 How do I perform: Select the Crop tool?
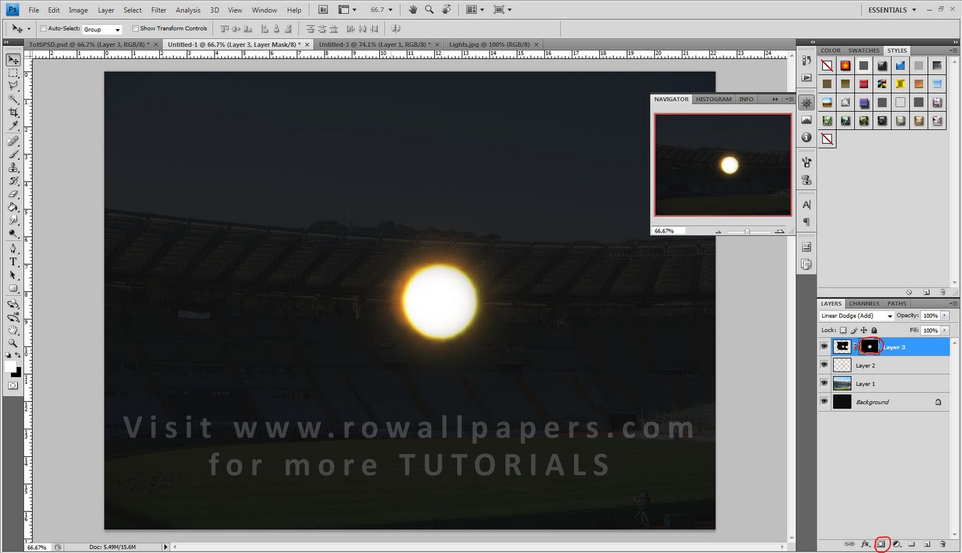pos(13,113)
